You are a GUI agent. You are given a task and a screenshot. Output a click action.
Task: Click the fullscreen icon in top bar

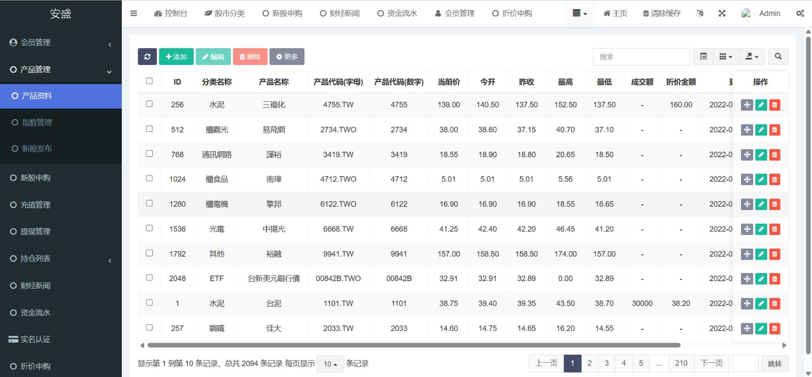(x=722, y=14)
